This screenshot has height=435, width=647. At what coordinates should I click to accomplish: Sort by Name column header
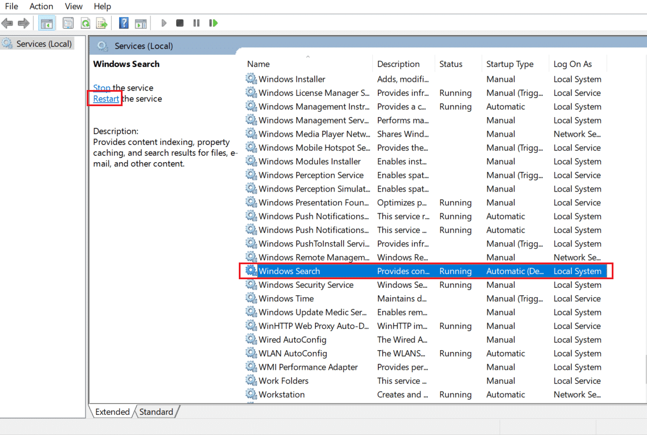click(x=309, y=64)
